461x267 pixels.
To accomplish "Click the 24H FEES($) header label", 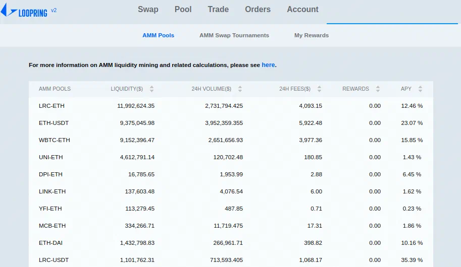I will [295, 89].
